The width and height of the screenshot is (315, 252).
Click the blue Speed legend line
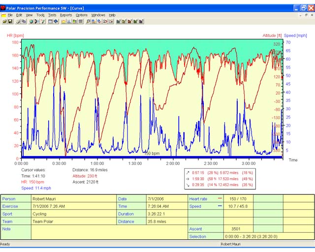click(220, 206)
